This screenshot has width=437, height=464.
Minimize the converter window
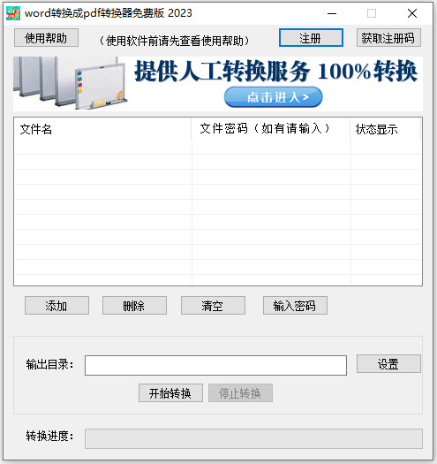coord(332,13)
